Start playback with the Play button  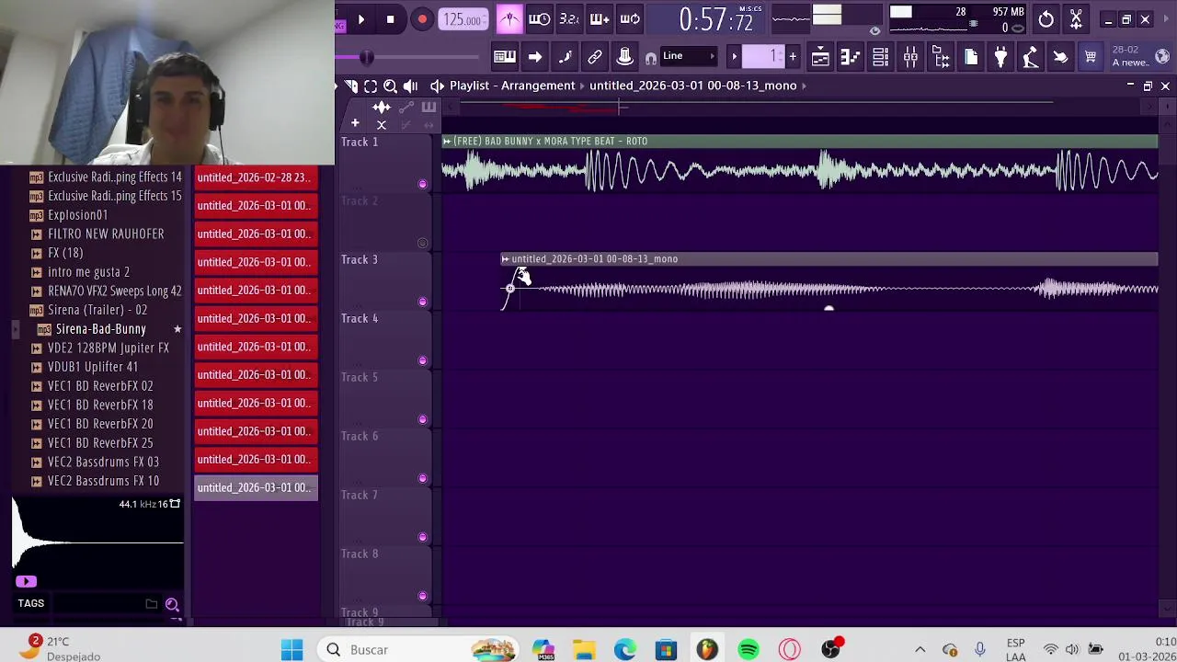pyautogui.click(x=360, y=18)
